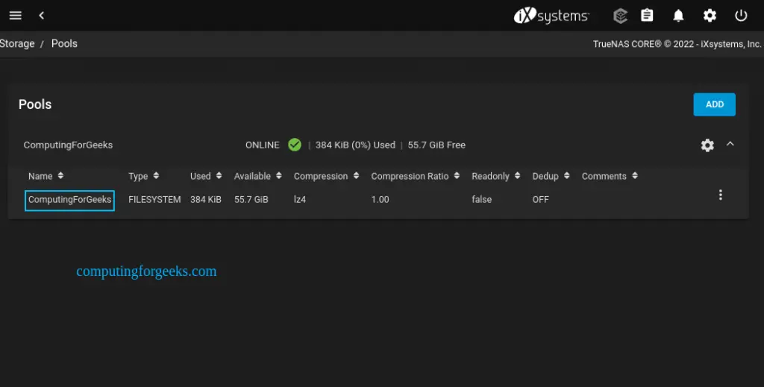Viewport: 764px width, 387px height.
Task: Sort by Used column
Action: (x=206, y=176)
